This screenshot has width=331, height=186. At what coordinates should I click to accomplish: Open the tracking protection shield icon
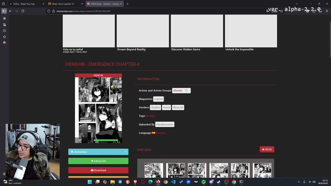pyautogui.click(x=49, y=11)
